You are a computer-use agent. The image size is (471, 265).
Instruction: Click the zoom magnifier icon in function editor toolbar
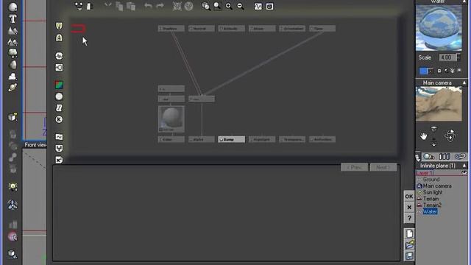[x=217, y=6]
